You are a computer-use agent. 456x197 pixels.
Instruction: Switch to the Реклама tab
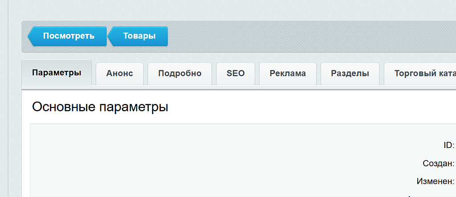[x=288, y=74]
